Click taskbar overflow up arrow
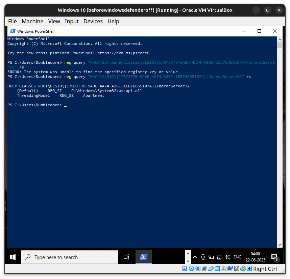 [188, 253]
